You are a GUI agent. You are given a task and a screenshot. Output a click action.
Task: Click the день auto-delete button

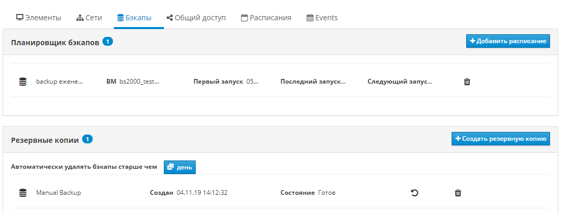click(180, 167)
